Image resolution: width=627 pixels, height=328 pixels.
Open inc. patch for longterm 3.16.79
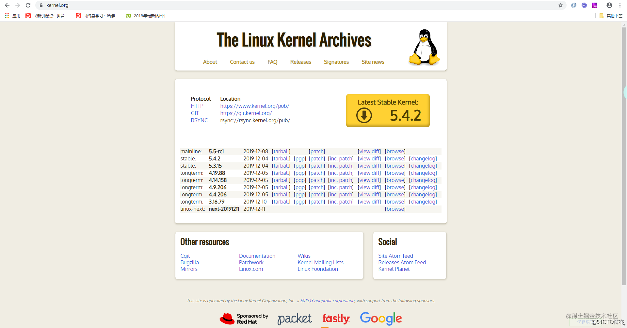coord(341,202)
